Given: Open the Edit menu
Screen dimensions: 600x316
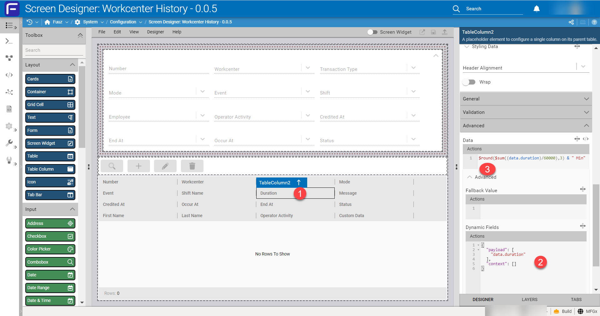Looking at the screenshot, I should pyautogui.click(x=117, y=32).
